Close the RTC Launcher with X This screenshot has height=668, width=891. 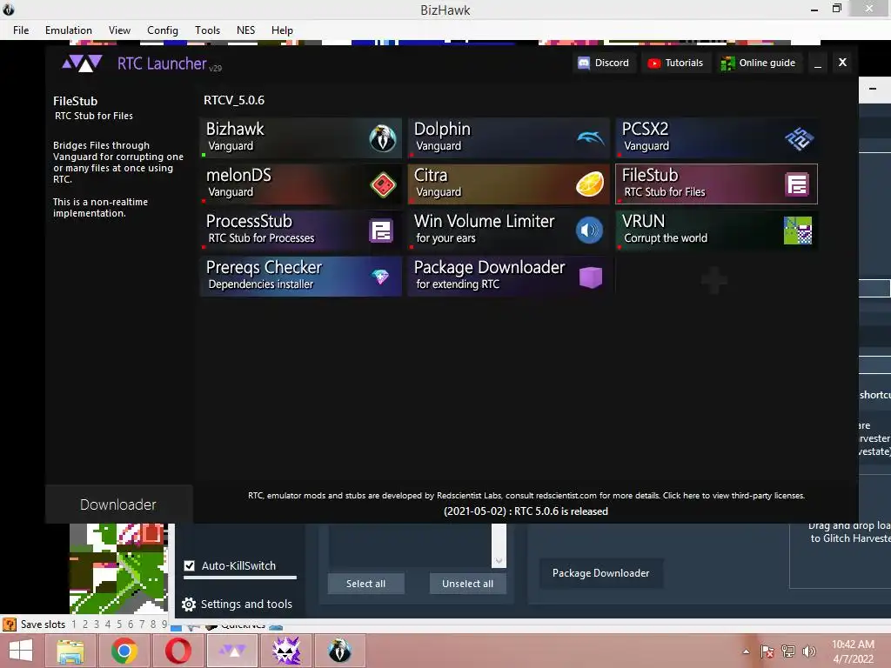click(x=842, y=63)
